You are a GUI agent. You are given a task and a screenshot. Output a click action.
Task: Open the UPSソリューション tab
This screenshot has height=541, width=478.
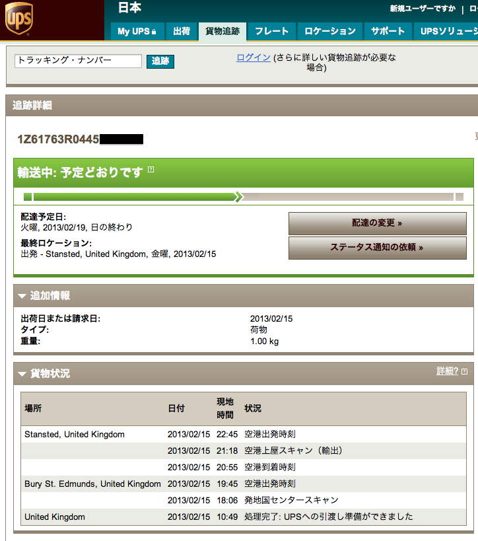(x=446, y=32)
